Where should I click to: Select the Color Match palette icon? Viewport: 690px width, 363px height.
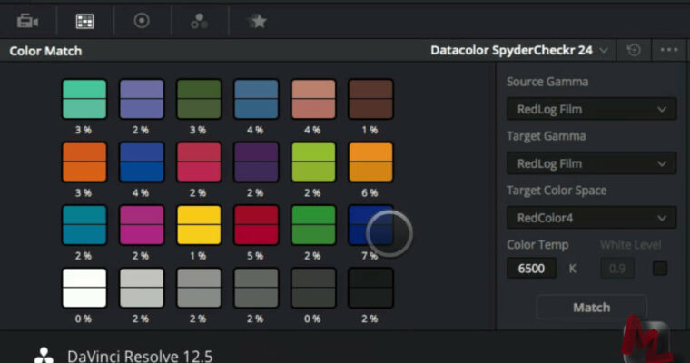[84, 21]
